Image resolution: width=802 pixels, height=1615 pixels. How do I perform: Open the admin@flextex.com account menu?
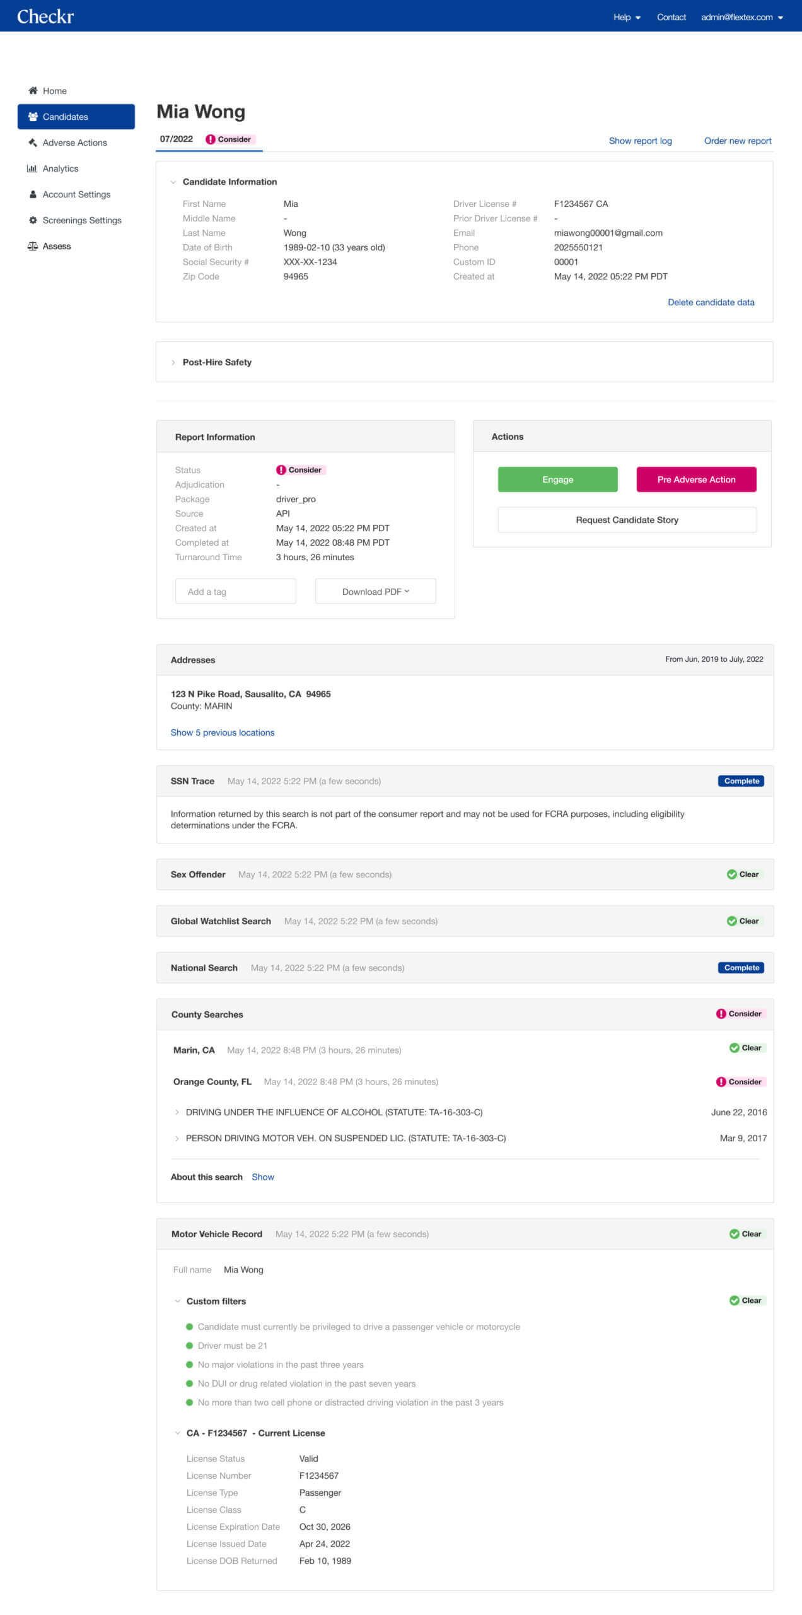click(x=742, y=17)
